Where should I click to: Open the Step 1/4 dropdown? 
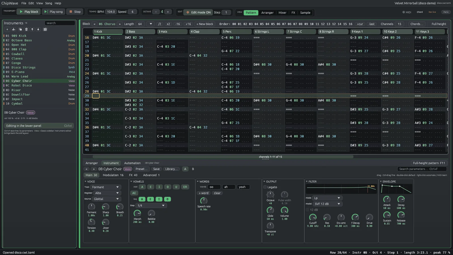[151, 206]
